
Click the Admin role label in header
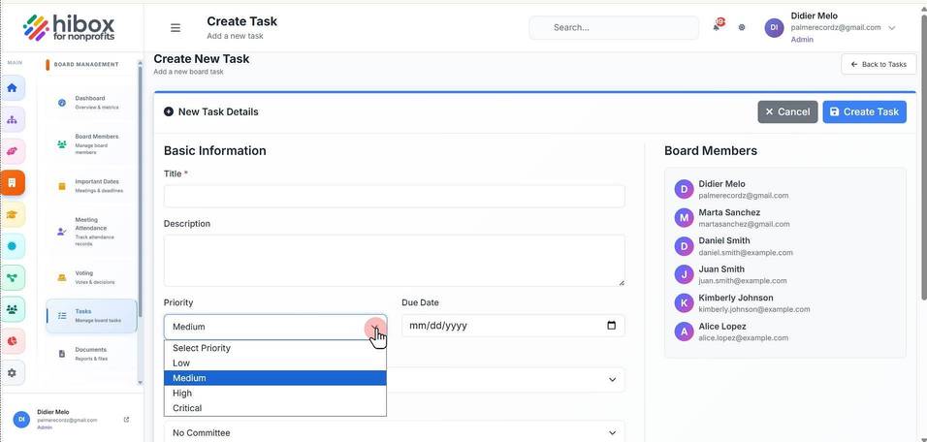pos(802,40)
